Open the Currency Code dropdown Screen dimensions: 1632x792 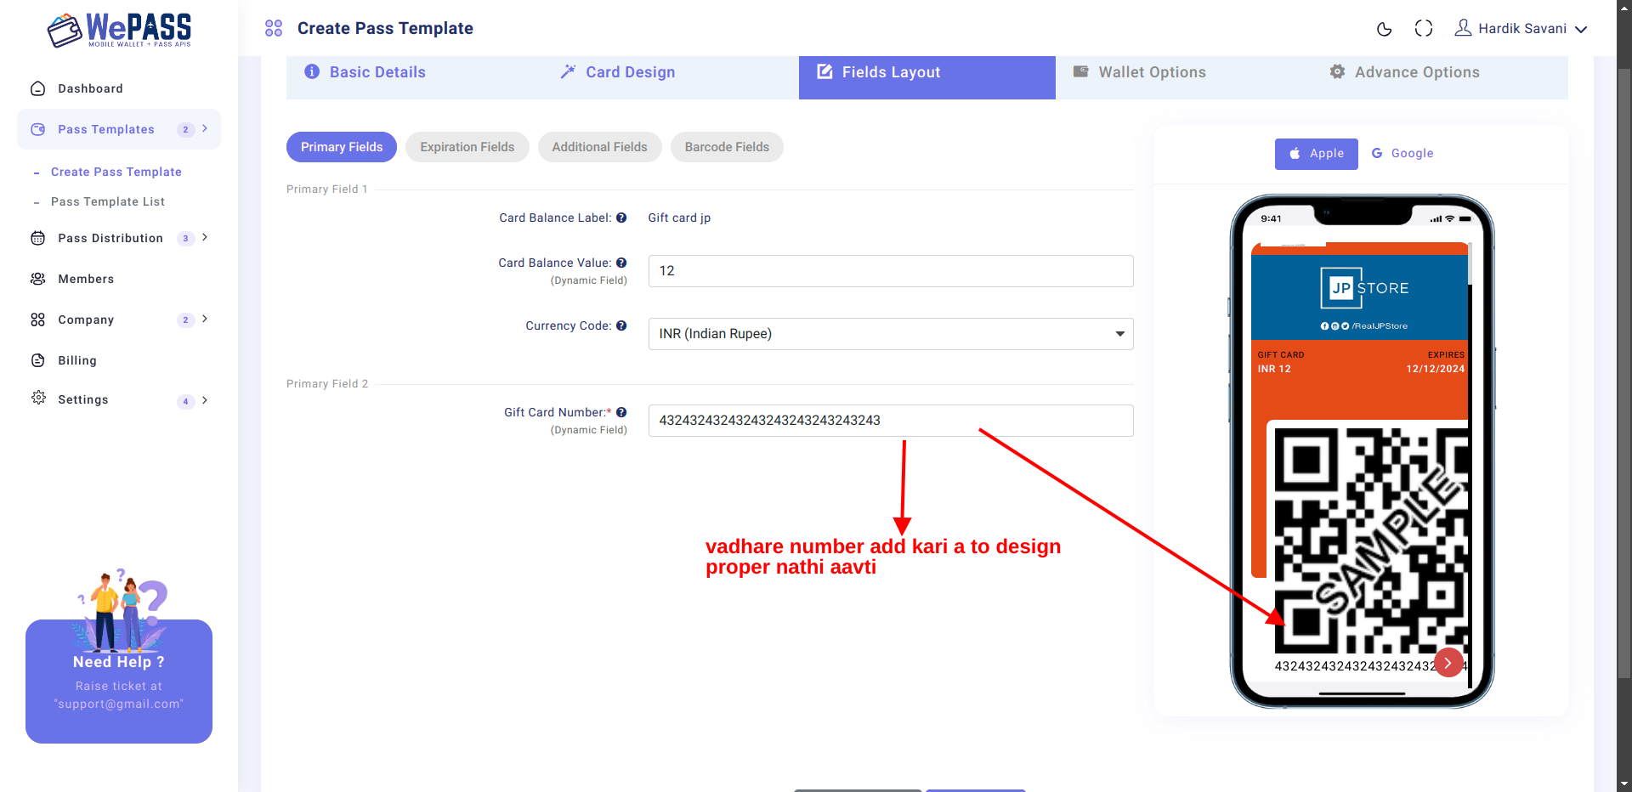pyautogui.click(x=891, y=334)
